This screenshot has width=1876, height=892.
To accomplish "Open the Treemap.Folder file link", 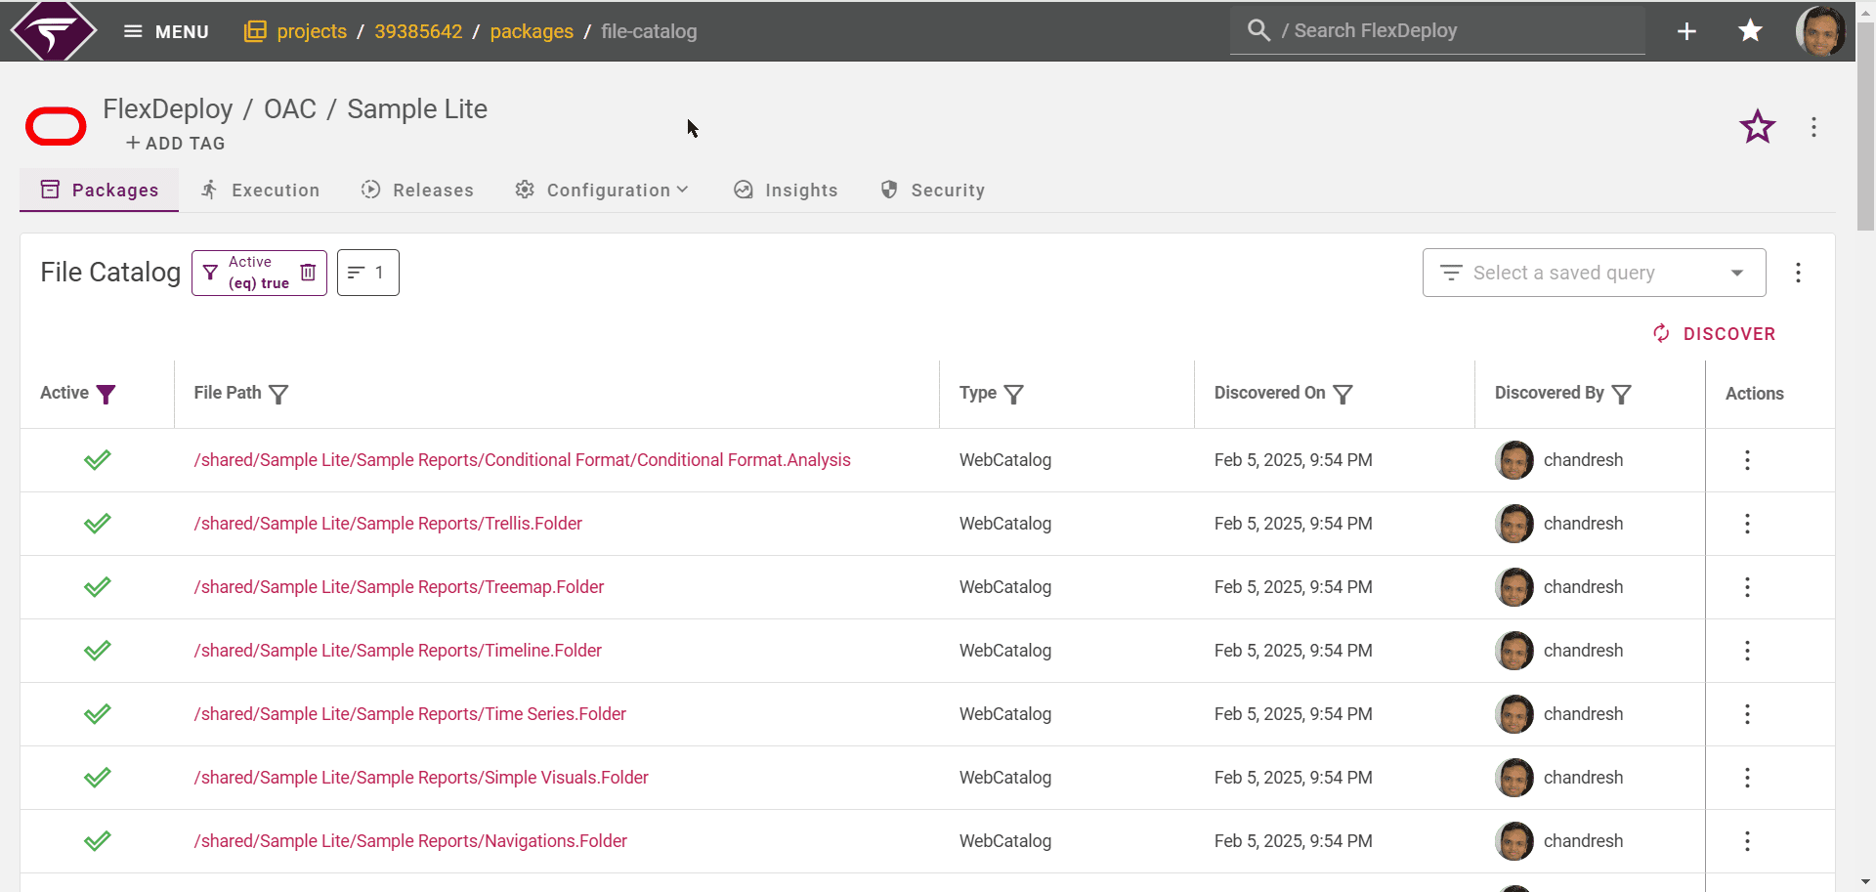I will click(399, 587).
